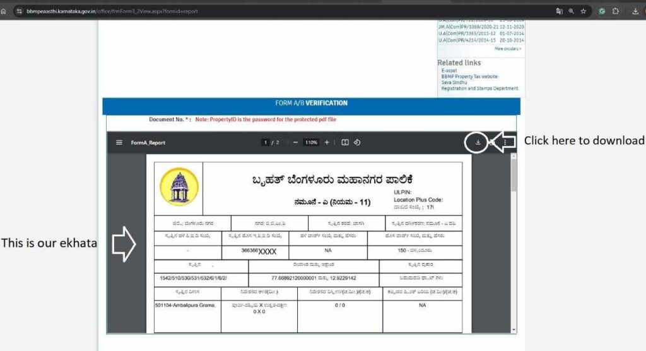Rotate the PDF counterclockwise

pyautogui.click(x=357, y=143)
